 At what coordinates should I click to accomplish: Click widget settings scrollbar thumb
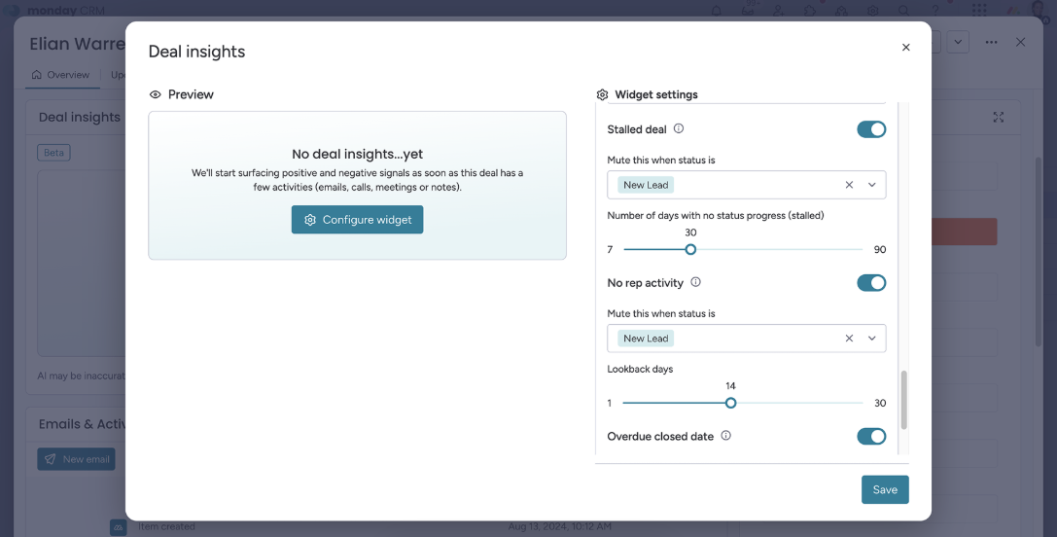tap(904, 400)
